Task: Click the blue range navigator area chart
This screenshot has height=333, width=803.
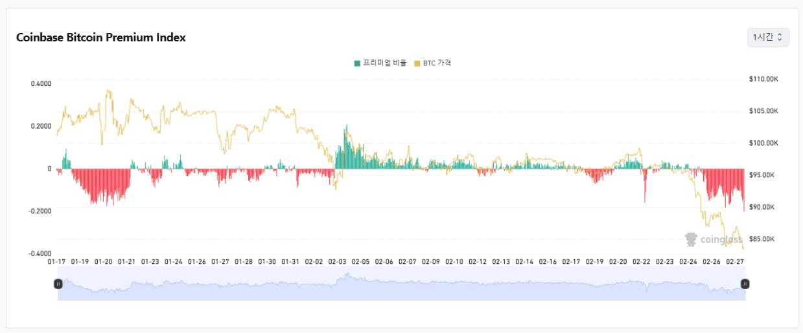Action: 401,284
